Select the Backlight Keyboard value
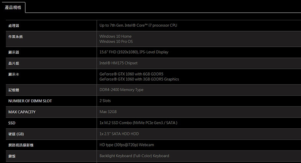The image size is (301, 163). (x=134, y=156)
